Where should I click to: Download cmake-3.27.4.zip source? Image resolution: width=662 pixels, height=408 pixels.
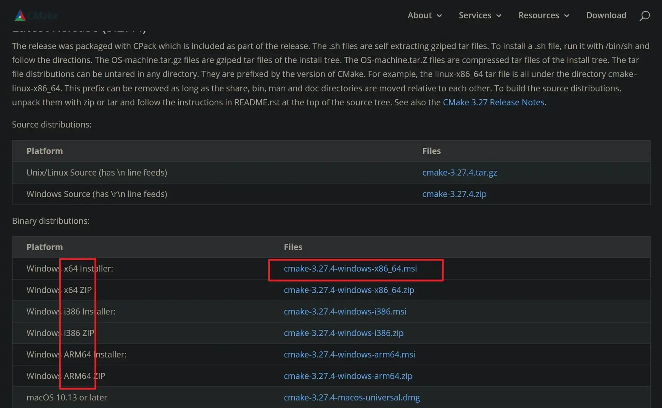click(454, 194)
